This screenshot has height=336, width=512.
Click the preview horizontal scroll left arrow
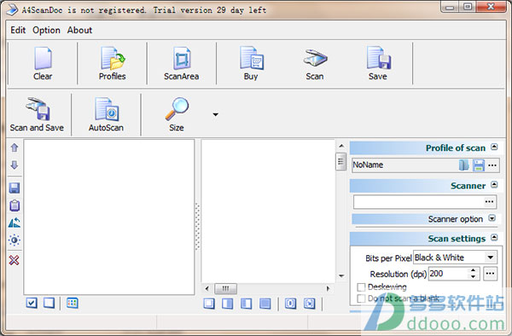207,288
